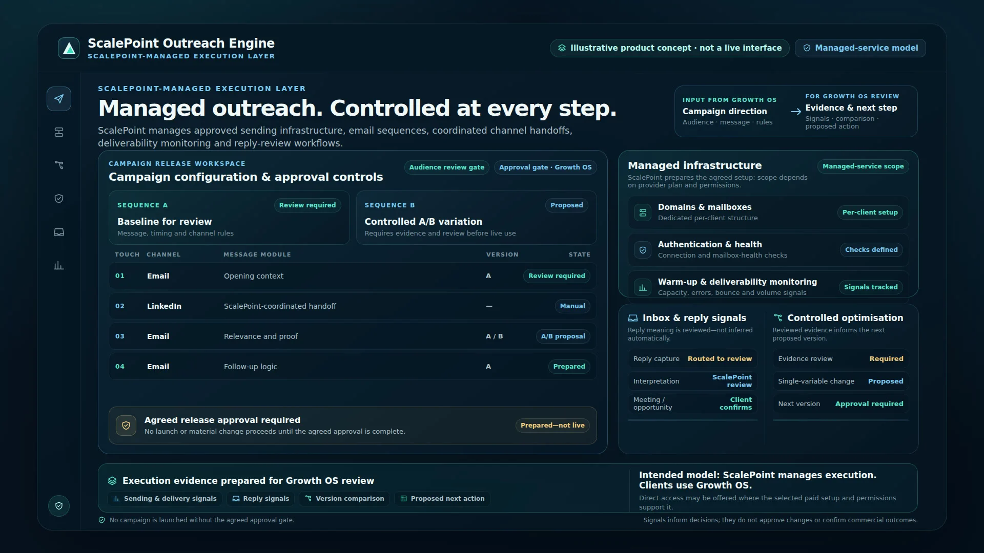Click the Warm-up & deliverability chart icon
The height and width of the screenshot is (553, 984).
[x=643, y=287]
